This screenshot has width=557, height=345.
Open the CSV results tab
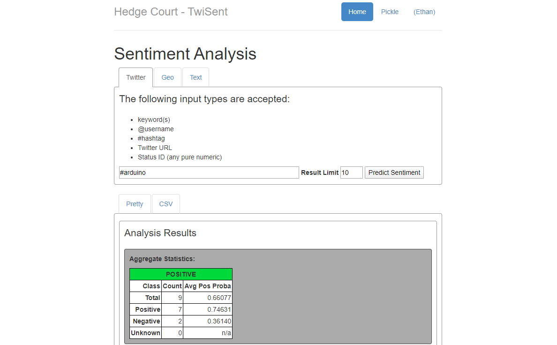pyautogui.click(x=166, y=204)
